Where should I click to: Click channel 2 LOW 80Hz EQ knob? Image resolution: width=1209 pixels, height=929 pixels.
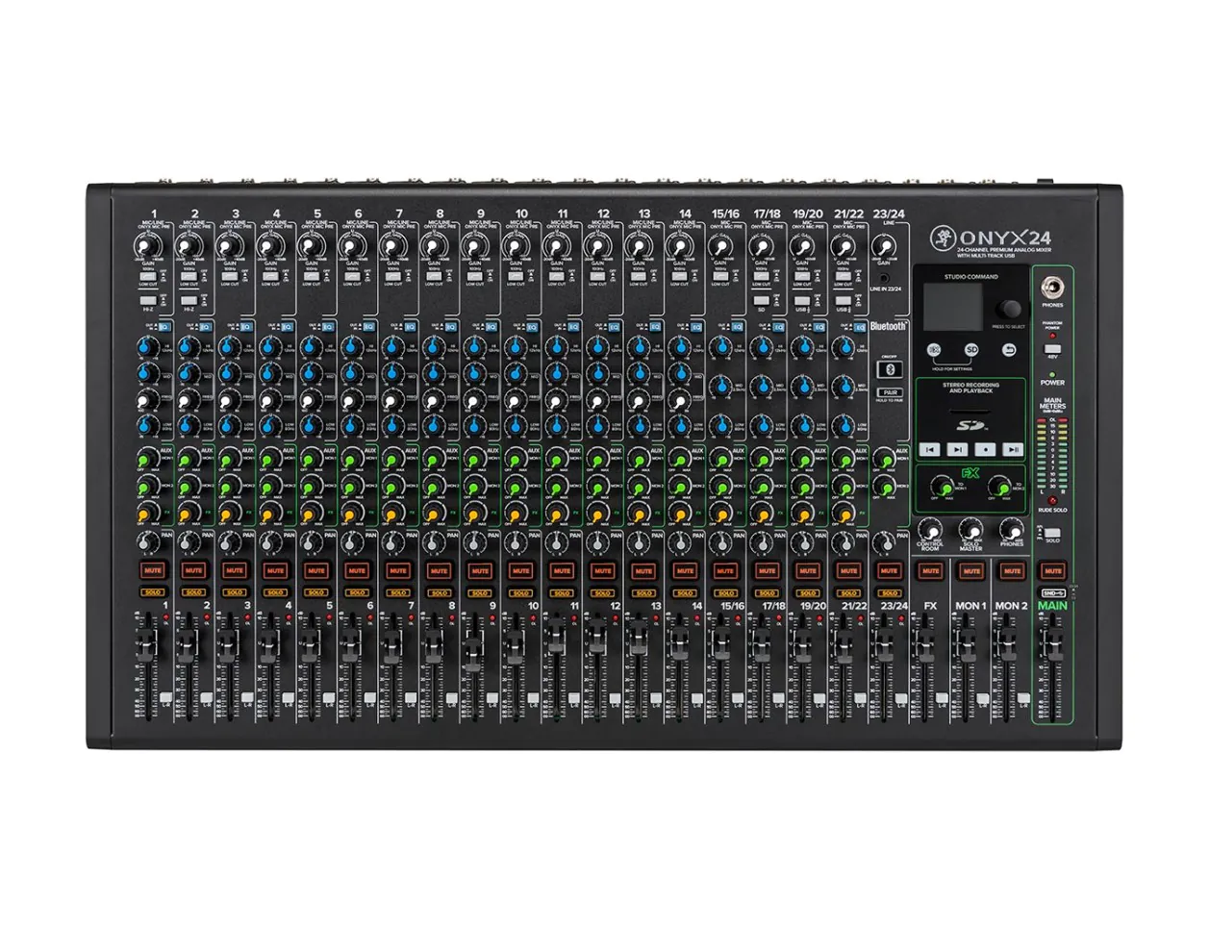tap(188, 424)
